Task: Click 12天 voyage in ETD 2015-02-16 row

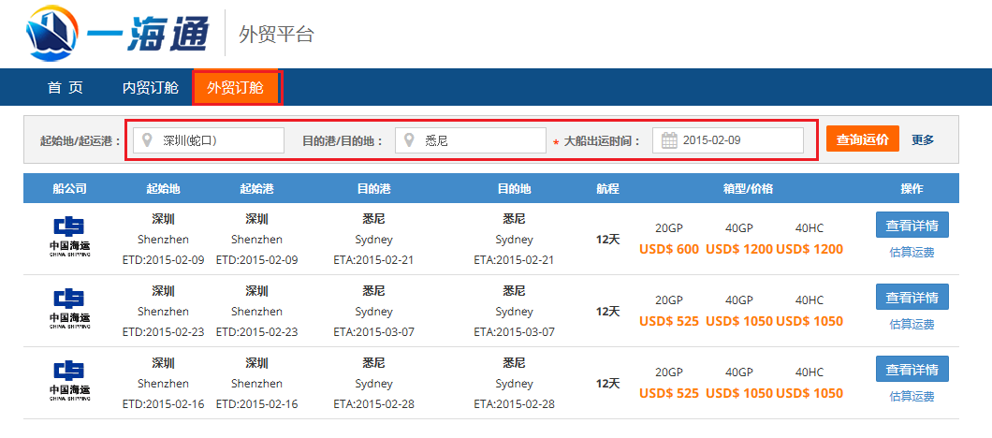Action: (607, 384)
